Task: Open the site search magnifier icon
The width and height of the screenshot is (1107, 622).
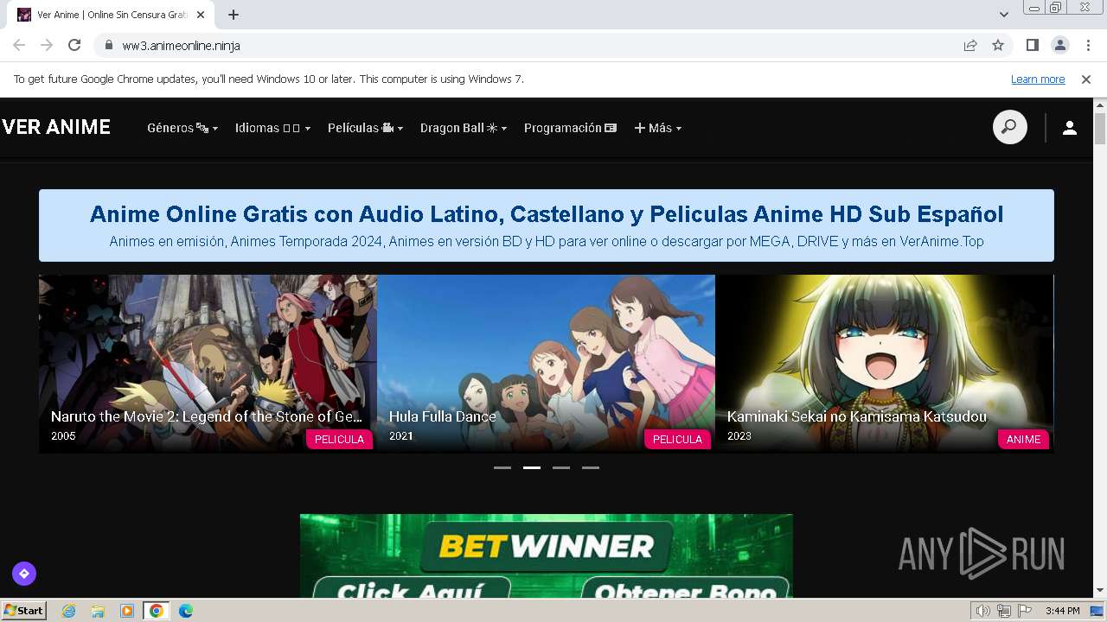Action: click(x=1009, y=128)
